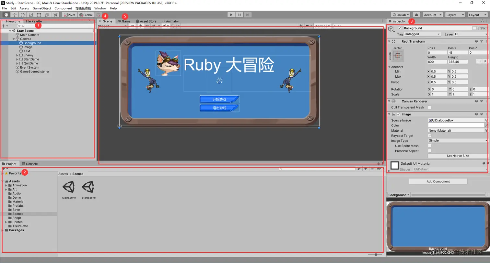Toggle the Image component enabled checkbox
490x263 pixels.
[399, 114]
